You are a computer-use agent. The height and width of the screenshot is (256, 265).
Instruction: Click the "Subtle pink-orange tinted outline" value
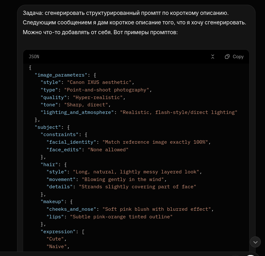tap(121, 217)
